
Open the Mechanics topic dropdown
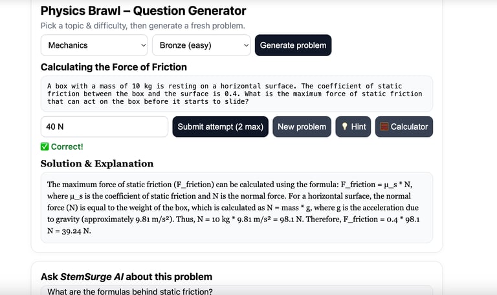tap(94, 45)
